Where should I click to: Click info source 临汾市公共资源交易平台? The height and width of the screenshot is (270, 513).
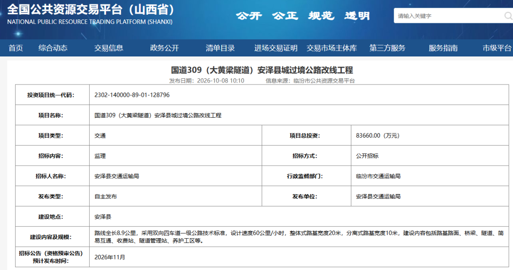(324, 81)
